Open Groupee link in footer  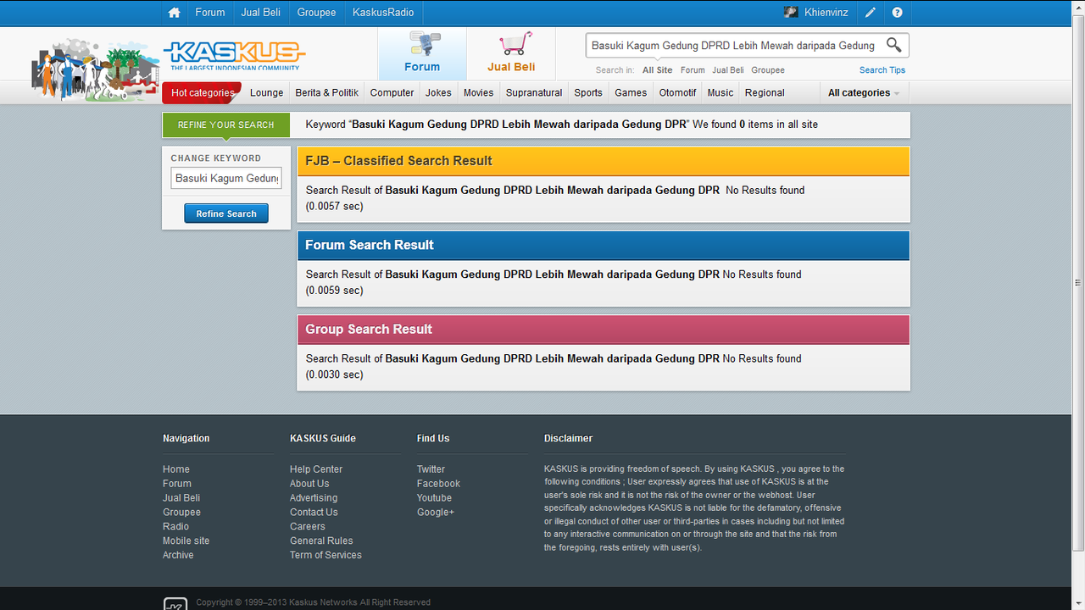coord(182,513)
